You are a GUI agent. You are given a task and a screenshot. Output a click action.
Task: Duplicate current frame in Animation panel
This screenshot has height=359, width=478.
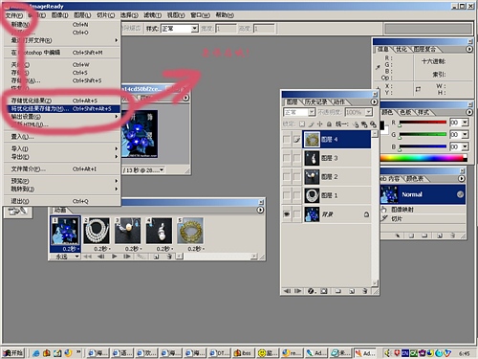pos(156,257)
